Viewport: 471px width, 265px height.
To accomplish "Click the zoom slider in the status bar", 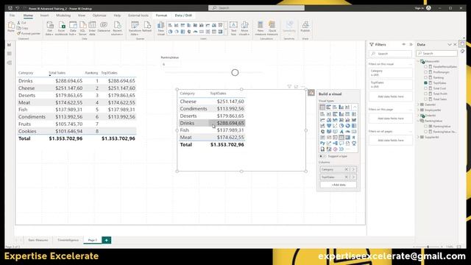I will point(428,247).
